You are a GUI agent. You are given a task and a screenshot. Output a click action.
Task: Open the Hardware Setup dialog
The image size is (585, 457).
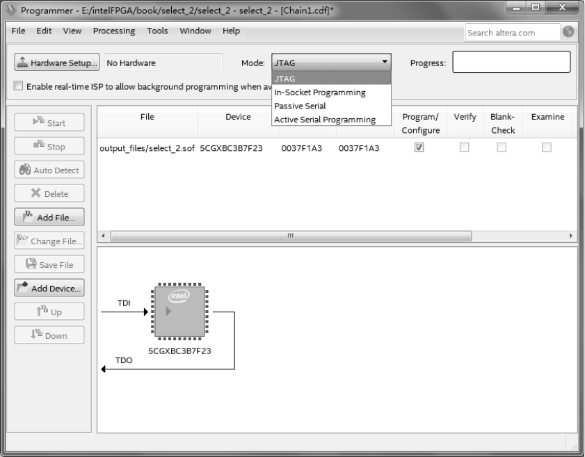[x=57, y=63]
